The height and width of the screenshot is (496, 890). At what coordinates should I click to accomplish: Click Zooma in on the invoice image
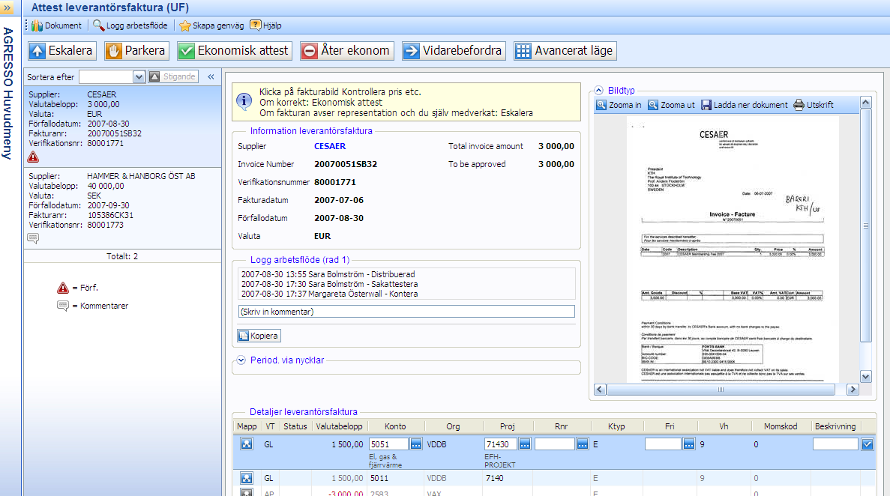(x=619, y=105)
